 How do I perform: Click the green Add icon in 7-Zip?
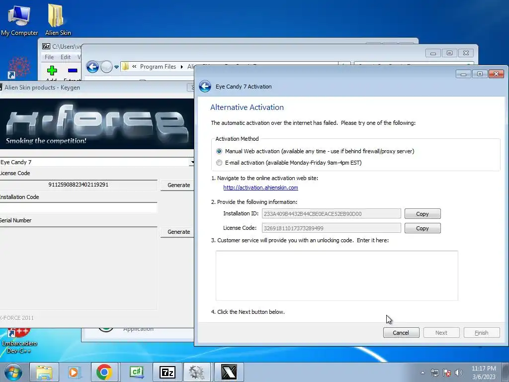point(52,71)
